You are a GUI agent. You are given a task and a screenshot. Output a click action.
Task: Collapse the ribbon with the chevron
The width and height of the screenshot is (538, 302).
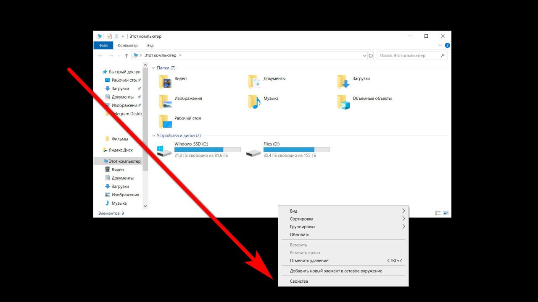click(440, 45)
